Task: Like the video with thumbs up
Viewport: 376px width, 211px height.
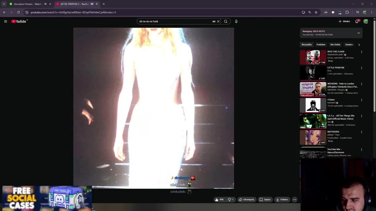Action: pos(219,200)
